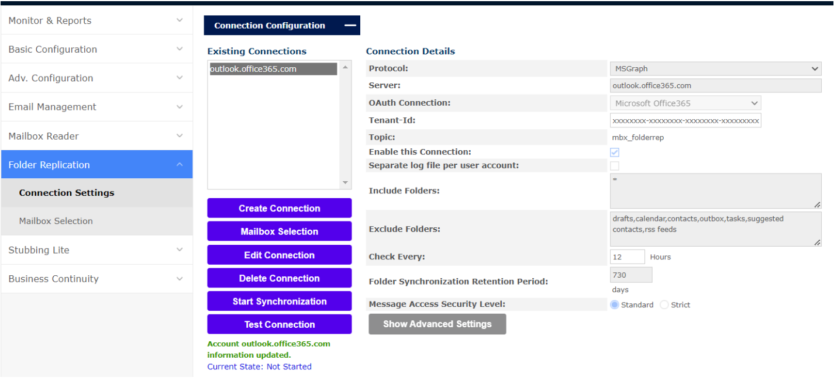Select the Standard security level
This screenshot has height=381, width=834.
coord(615,305)
